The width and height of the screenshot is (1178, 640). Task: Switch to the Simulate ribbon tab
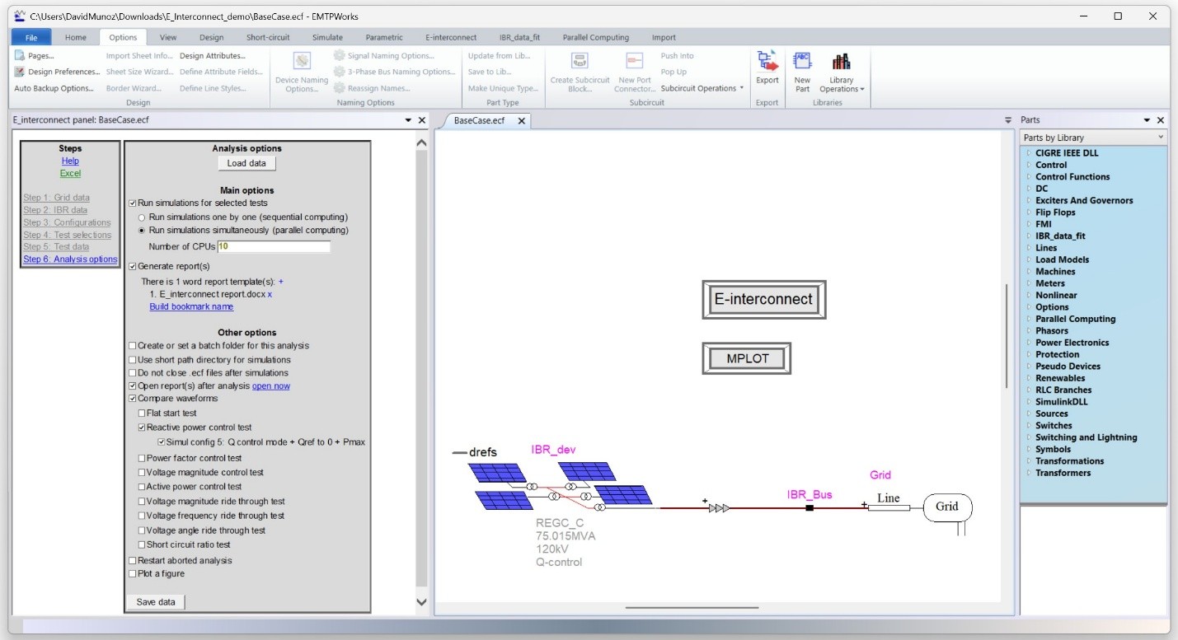point(327,37)
